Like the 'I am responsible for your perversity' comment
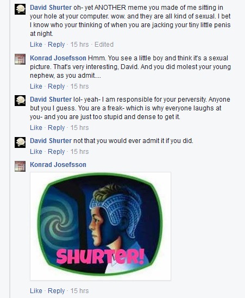This screenshot has height=298, width=245. point(36,128)
